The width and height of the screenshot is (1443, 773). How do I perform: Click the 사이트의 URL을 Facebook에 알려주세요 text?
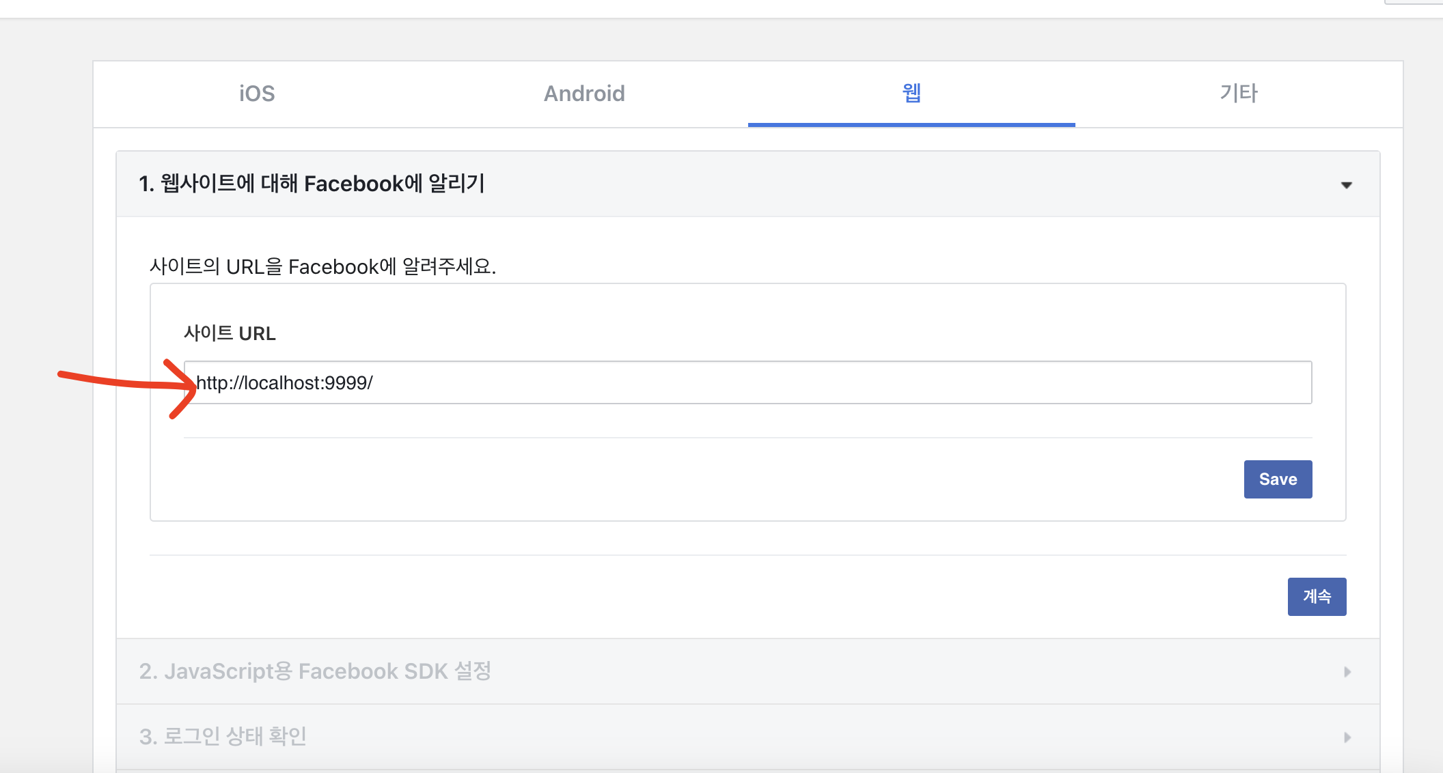tap(322, 266)
